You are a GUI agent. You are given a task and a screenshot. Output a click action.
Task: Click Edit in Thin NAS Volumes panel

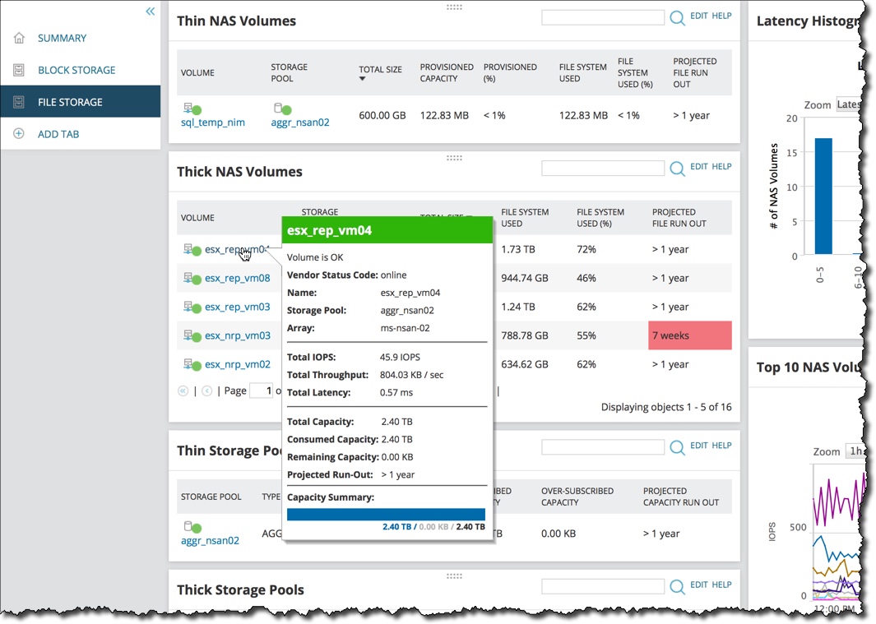699,16
